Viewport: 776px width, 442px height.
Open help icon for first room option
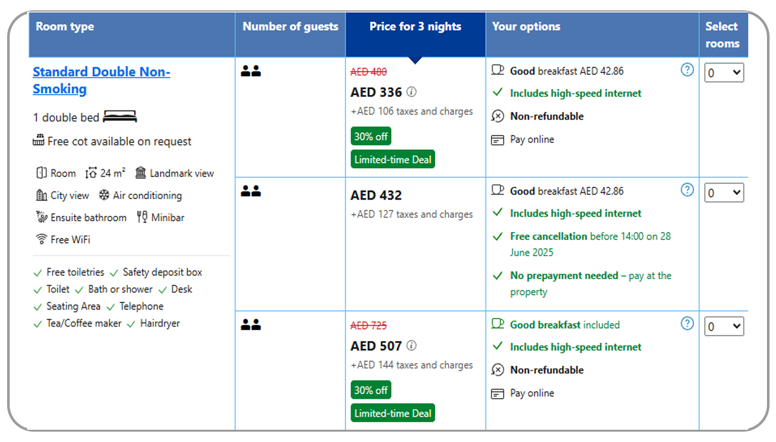687,70
